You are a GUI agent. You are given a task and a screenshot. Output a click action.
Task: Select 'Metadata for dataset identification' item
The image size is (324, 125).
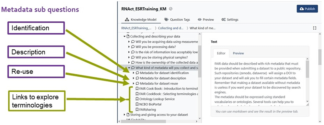coord(164,73)
